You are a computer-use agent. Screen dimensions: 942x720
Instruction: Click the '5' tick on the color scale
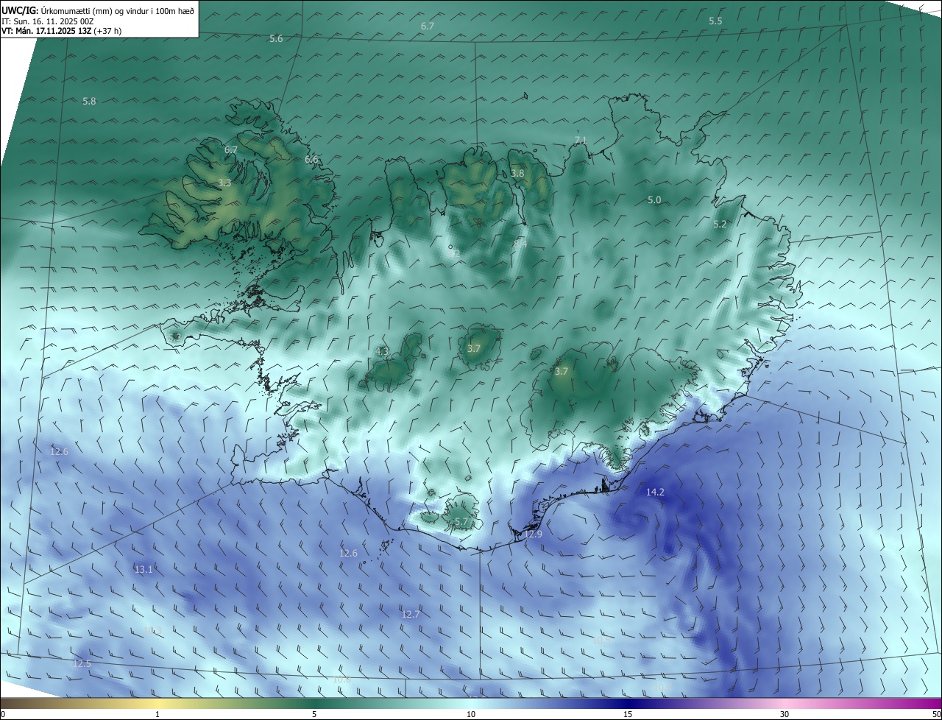pos(314,714)
